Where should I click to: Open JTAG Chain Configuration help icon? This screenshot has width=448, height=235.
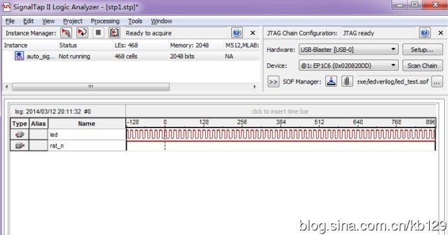pos(425,33)
